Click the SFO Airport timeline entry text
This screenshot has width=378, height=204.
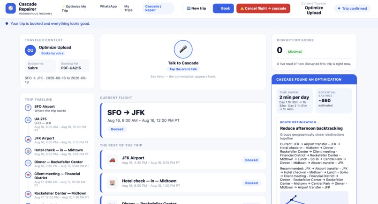tap(50, 108)
